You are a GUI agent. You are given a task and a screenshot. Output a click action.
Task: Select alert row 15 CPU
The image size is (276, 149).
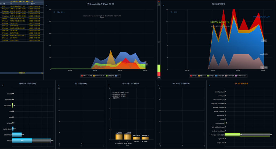pyautogui.click(x=22, y=6)
